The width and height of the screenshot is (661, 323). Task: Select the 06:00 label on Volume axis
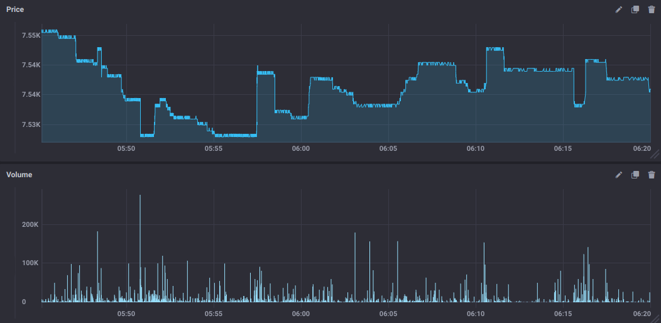click(300, 314)
